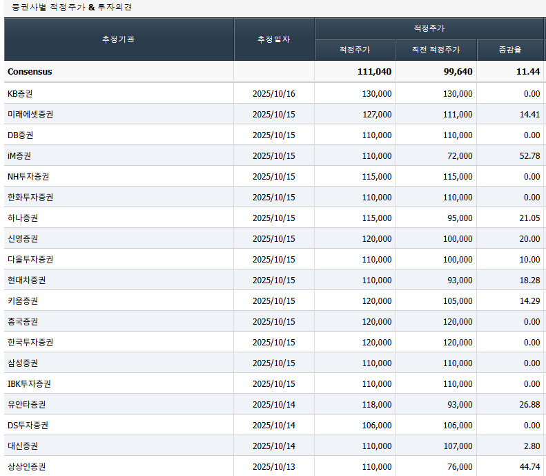Screen dimensions: 546x476
Task: Select the 흥국증권 row name
Action: pos(23,322)
